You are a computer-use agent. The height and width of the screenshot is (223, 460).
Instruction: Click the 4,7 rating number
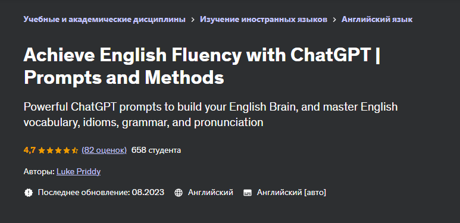pyautogui.click(x=29, y=150)
